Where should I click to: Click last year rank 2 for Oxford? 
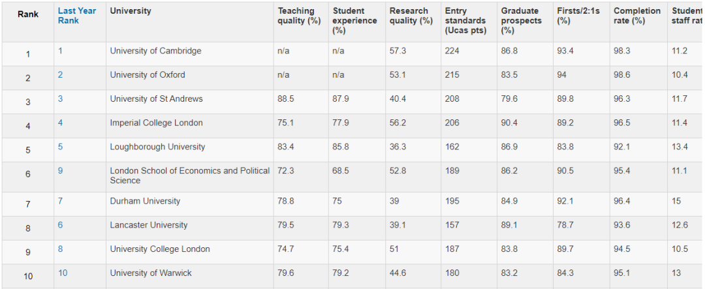pos(60,74)
